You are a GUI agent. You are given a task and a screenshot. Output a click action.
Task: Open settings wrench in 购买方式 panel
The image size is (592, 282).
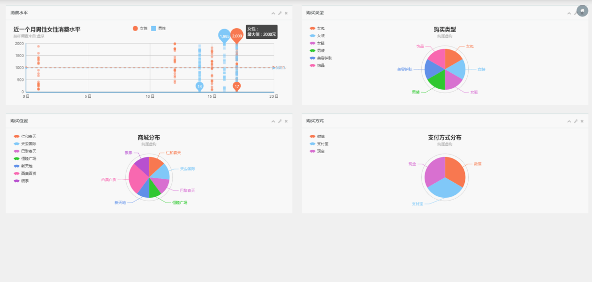(x=576, y=121)
